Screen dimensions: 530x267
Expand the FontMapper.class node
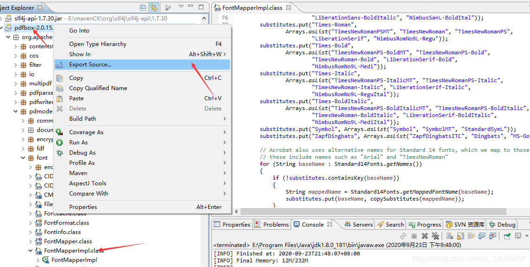coord(30,241)
